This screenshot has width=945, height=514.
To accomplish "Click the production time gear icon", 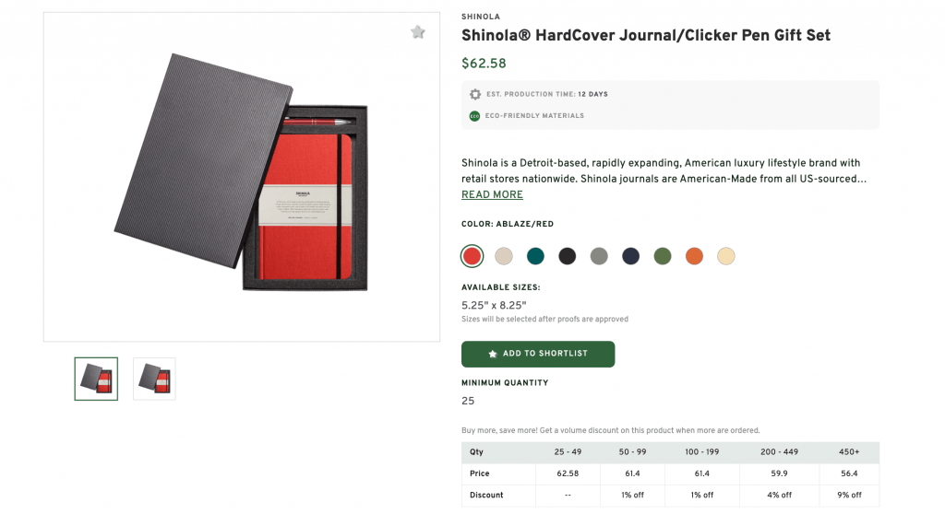I will coord(475,94).
